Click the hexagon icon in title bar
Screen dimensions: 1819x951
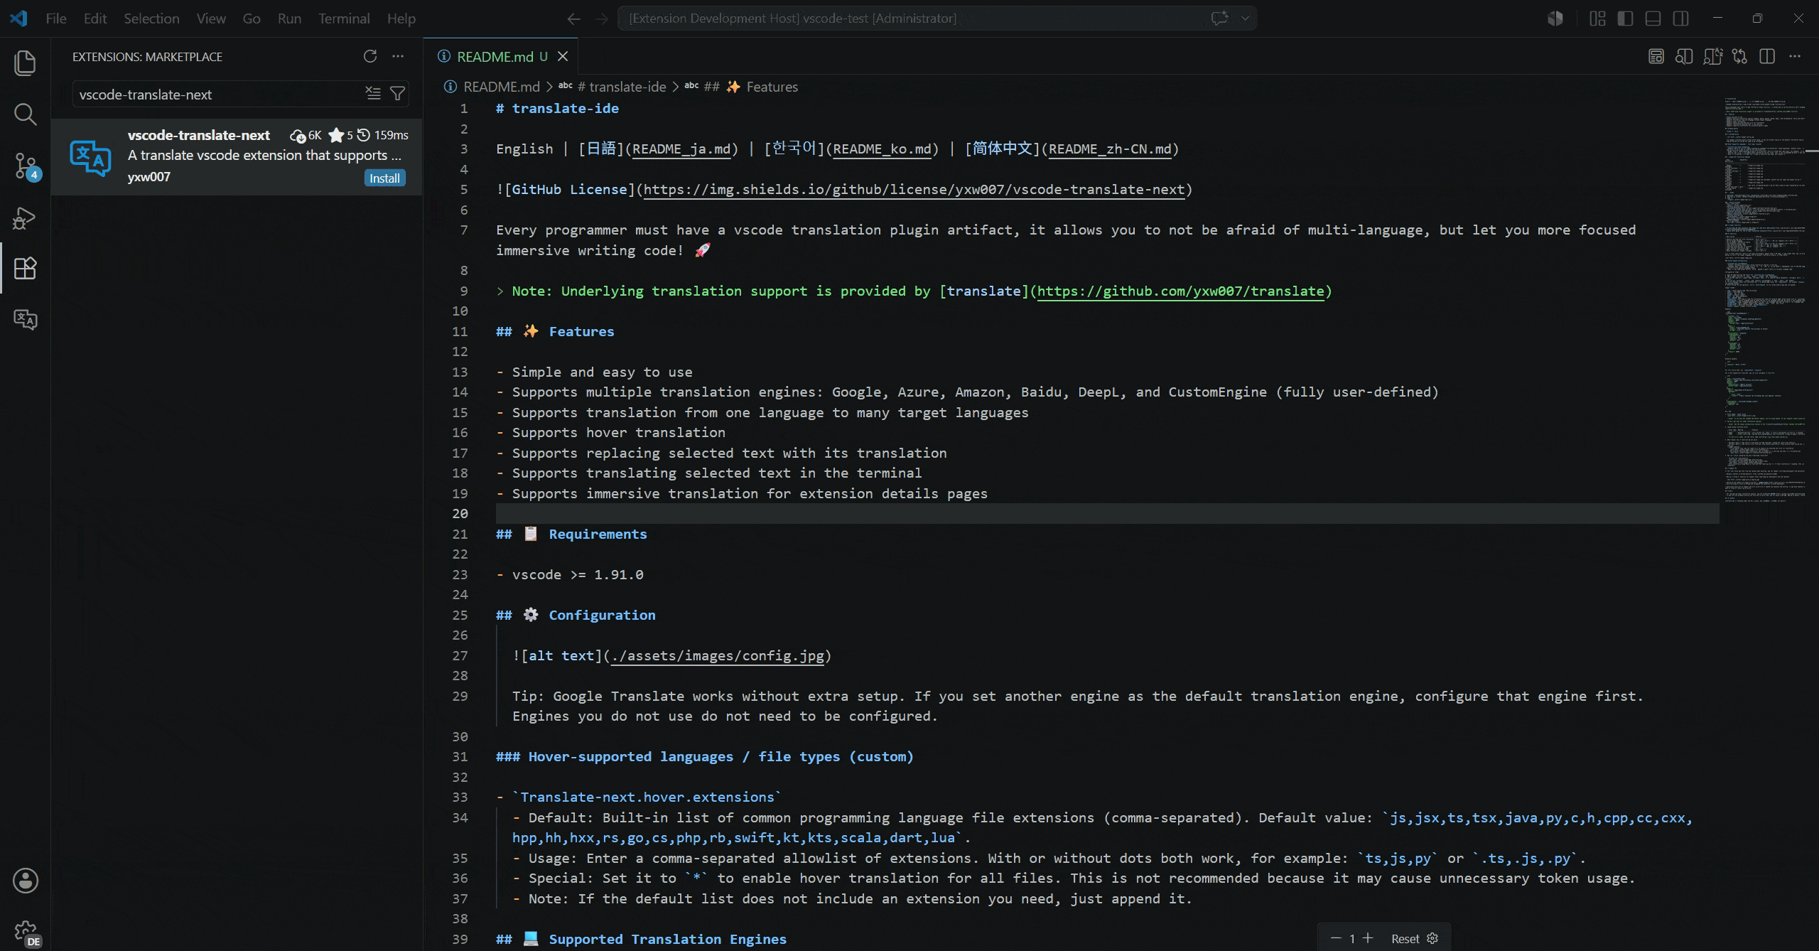click(x=1555, y=18)
